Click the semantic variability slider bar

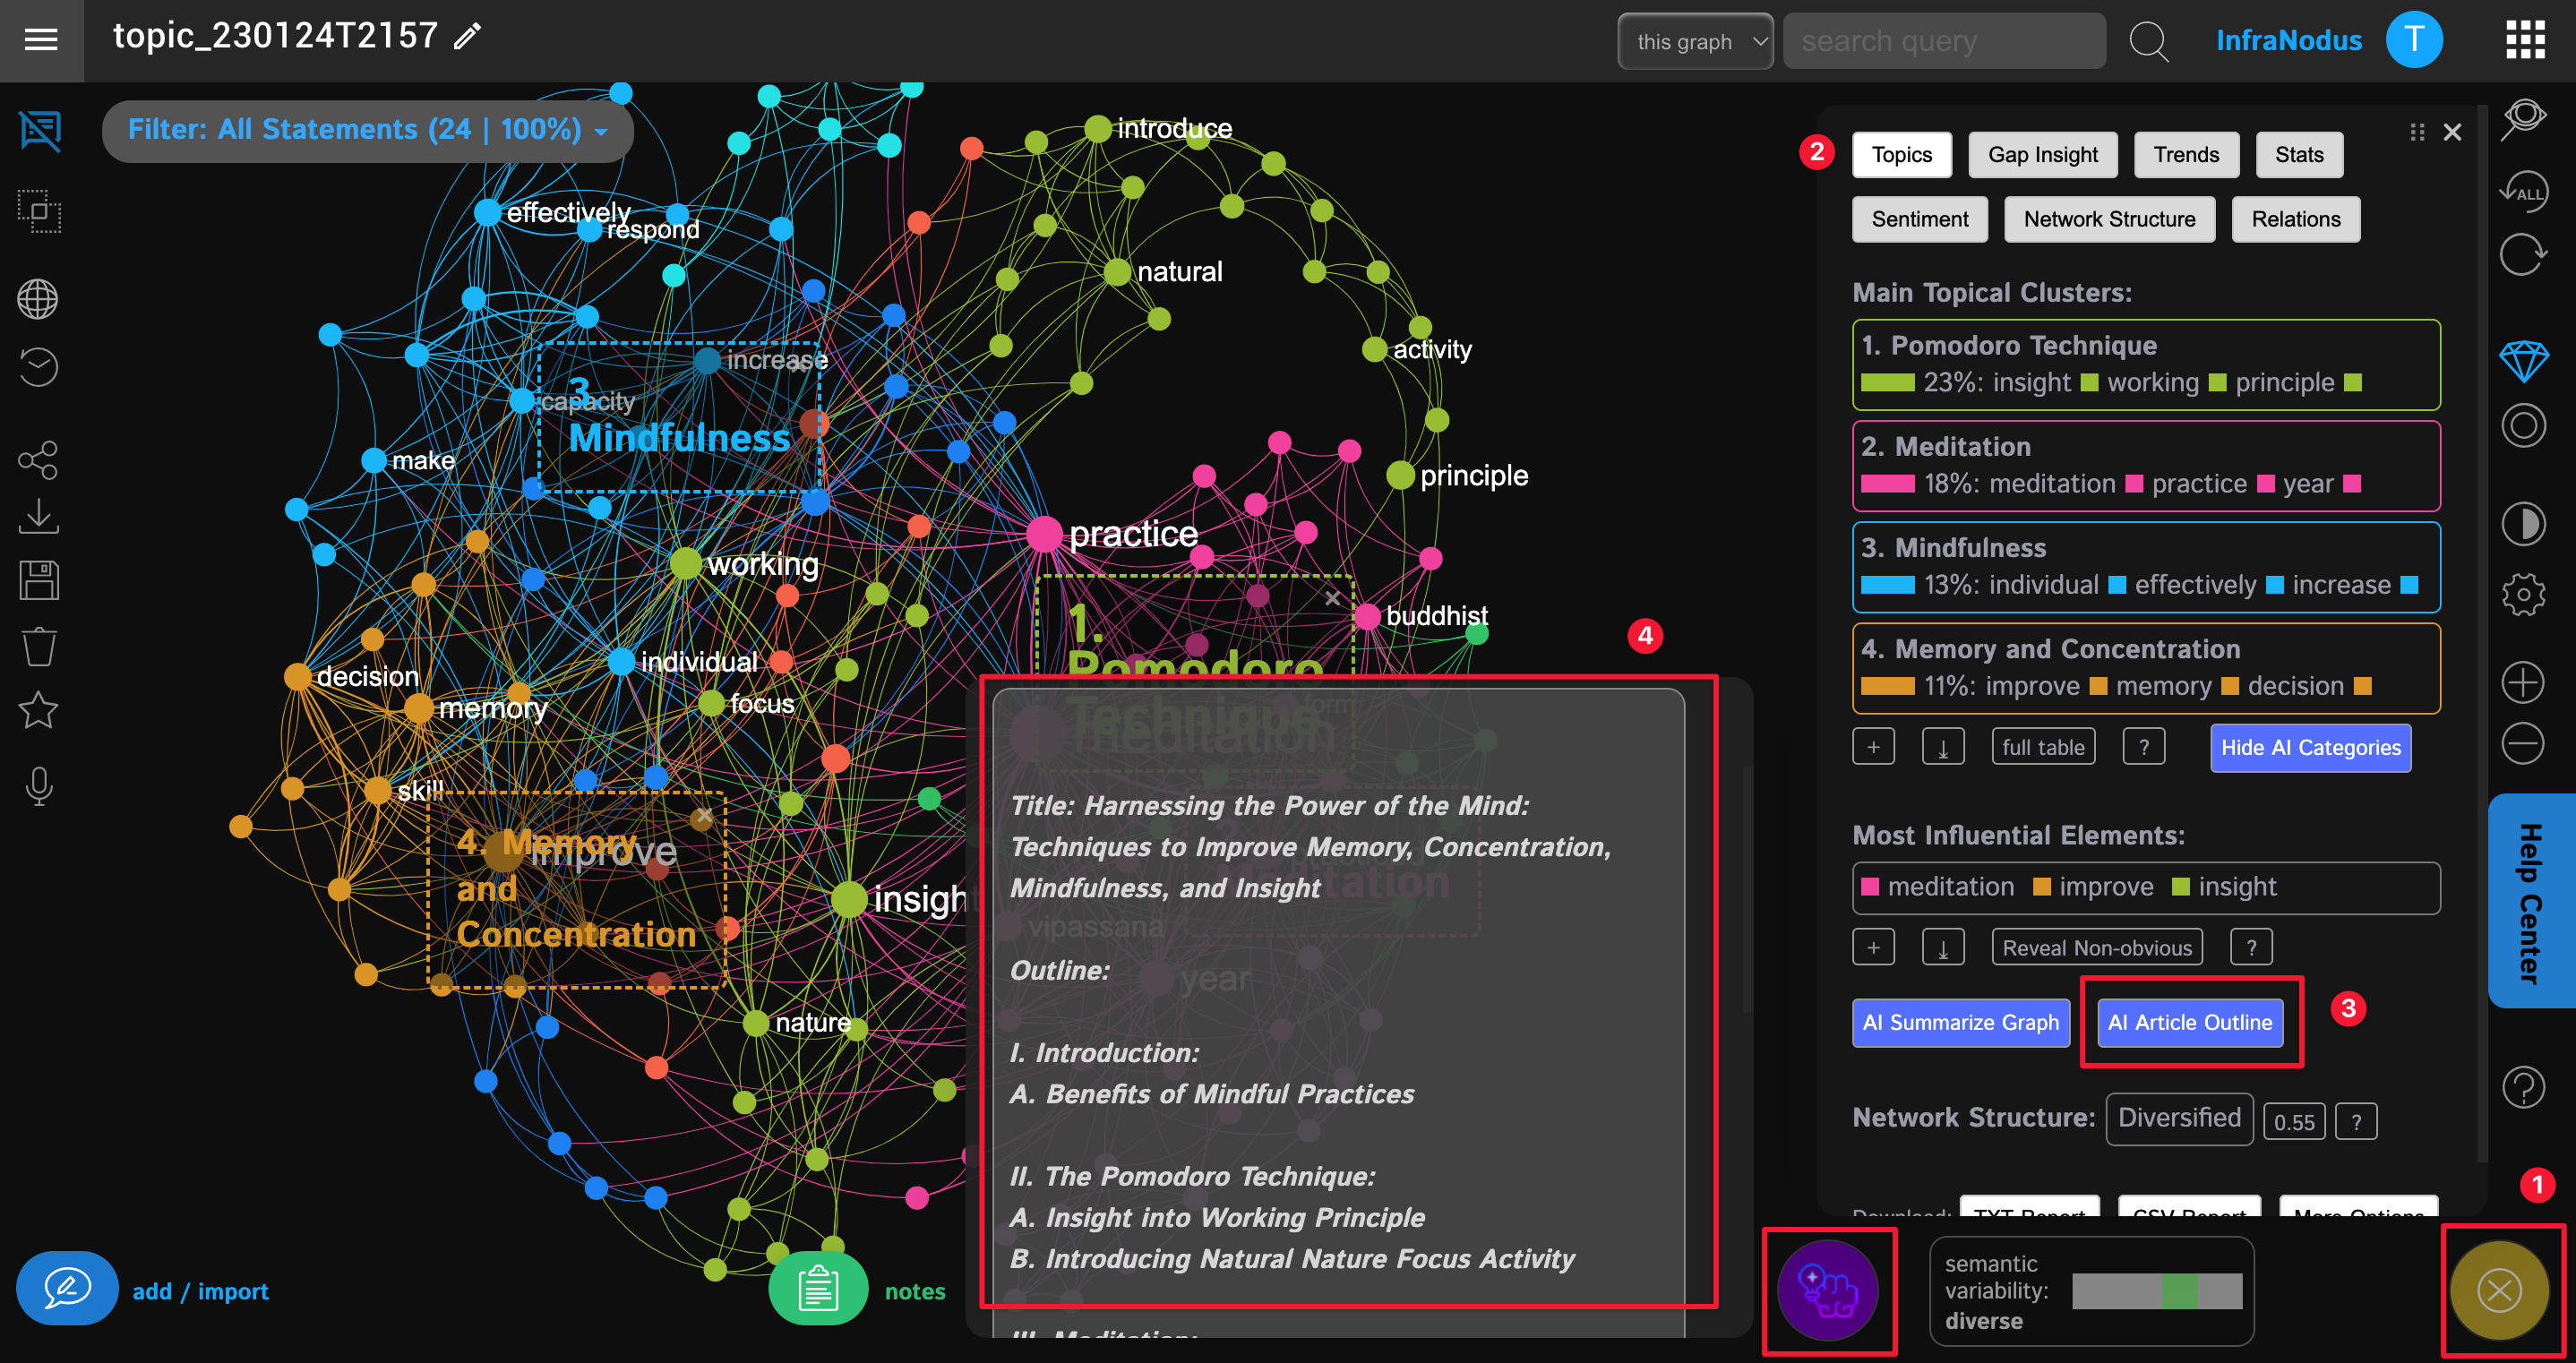pyautogui.click(x=2156, y=1291)
